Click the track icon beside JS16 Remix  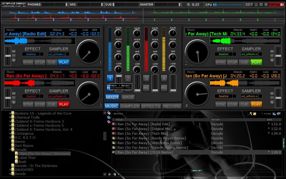point(113,152)
